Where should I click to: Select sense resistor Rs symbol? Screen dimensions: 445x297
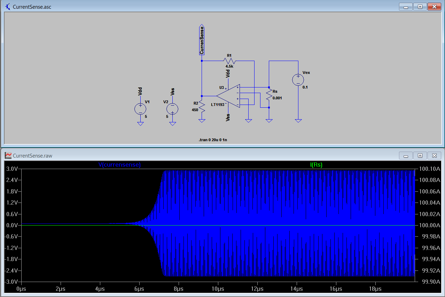(x=269, y=94)
